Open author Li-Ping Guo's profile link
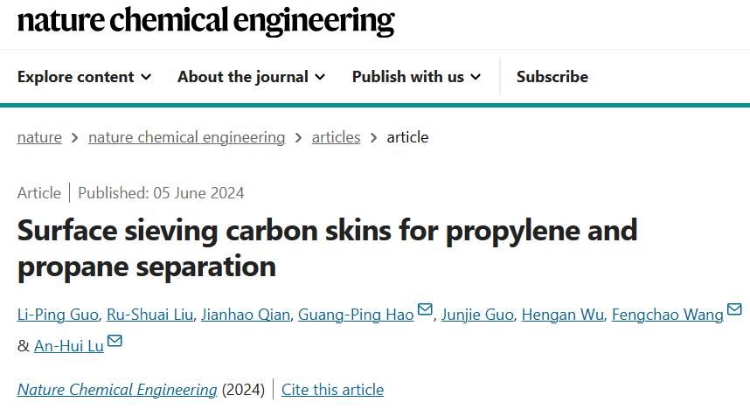Viewport: 750px width, 416px height. [58, 315]
